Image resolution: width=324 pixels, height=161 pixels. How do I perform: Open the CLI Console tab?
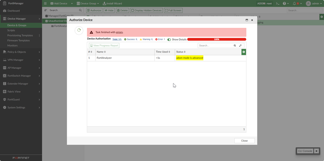tap(305, 151)
